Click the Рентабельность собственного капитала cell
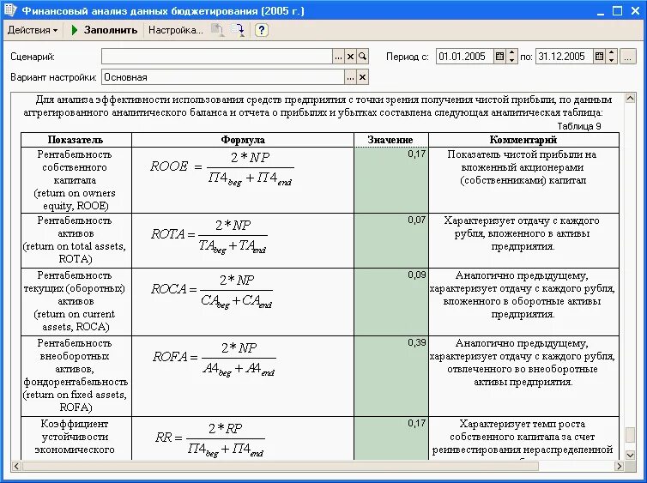Screen dimensions: 647x483 76,180
